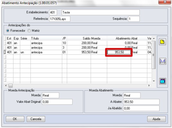Click the yellow note icon button
The height and width of the screenshot is (128, 172).
pos(162,42)
